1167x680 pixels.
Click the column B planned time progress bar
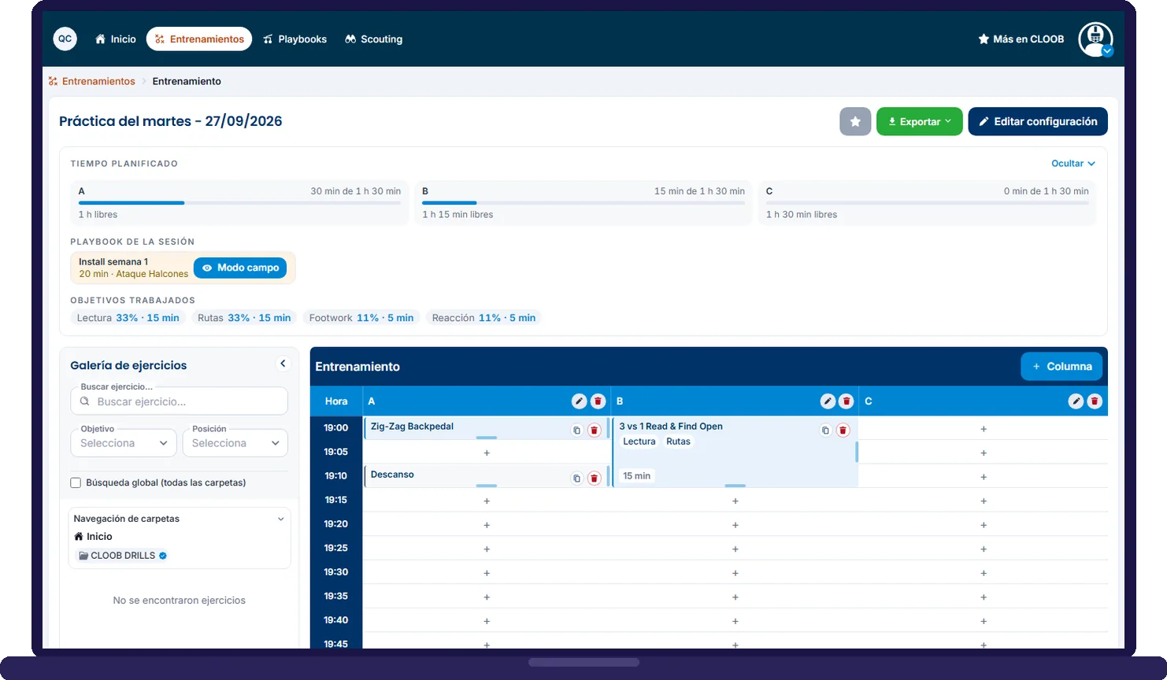583,203
